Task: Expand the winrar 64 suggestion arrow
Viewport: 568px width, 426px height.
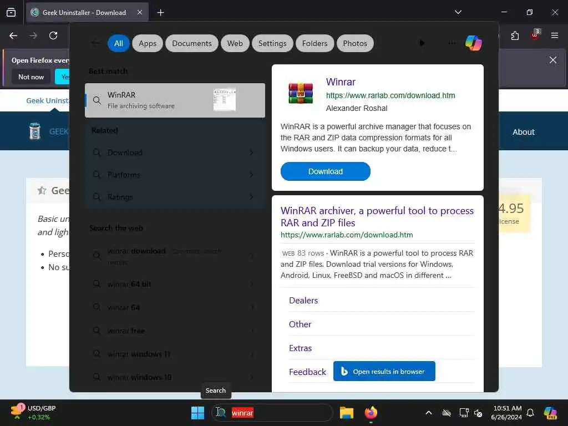Action: click(x=251, y=307)
